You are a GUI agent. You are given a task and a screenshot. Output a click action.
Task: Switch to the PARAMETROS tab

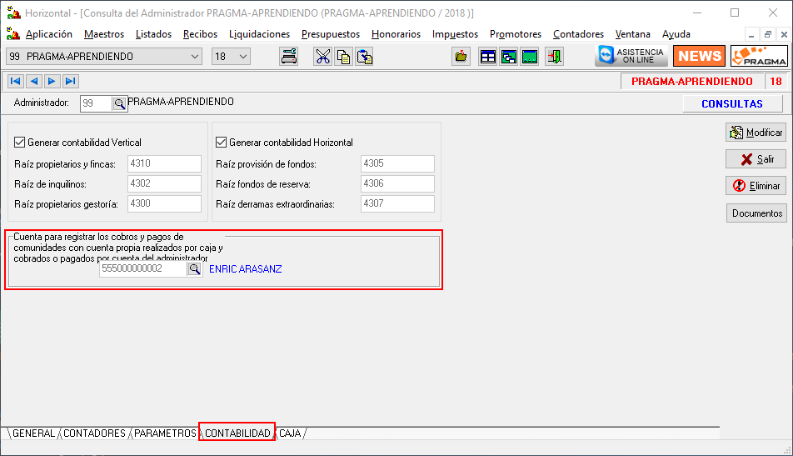pos(165,433)
